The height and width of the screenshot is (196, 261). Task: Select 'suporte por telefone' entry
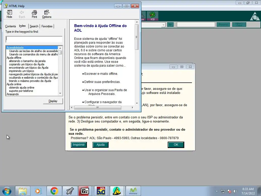click(x=21, y=91)
